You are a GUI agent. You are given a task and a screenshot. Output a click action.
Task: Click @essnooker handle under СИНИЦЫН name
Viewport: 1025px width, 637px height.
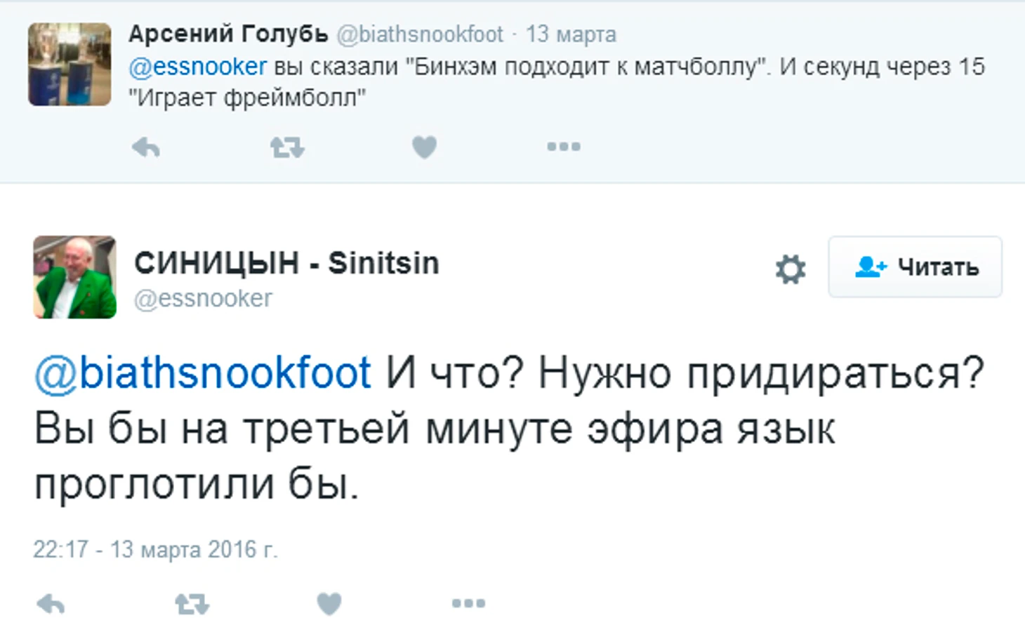click(x=203, y=299)
